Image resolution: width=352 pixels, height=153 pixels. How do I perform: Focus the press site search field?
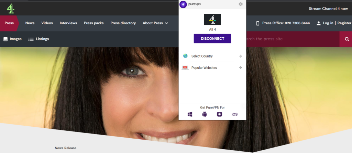(x=293, y=39)
